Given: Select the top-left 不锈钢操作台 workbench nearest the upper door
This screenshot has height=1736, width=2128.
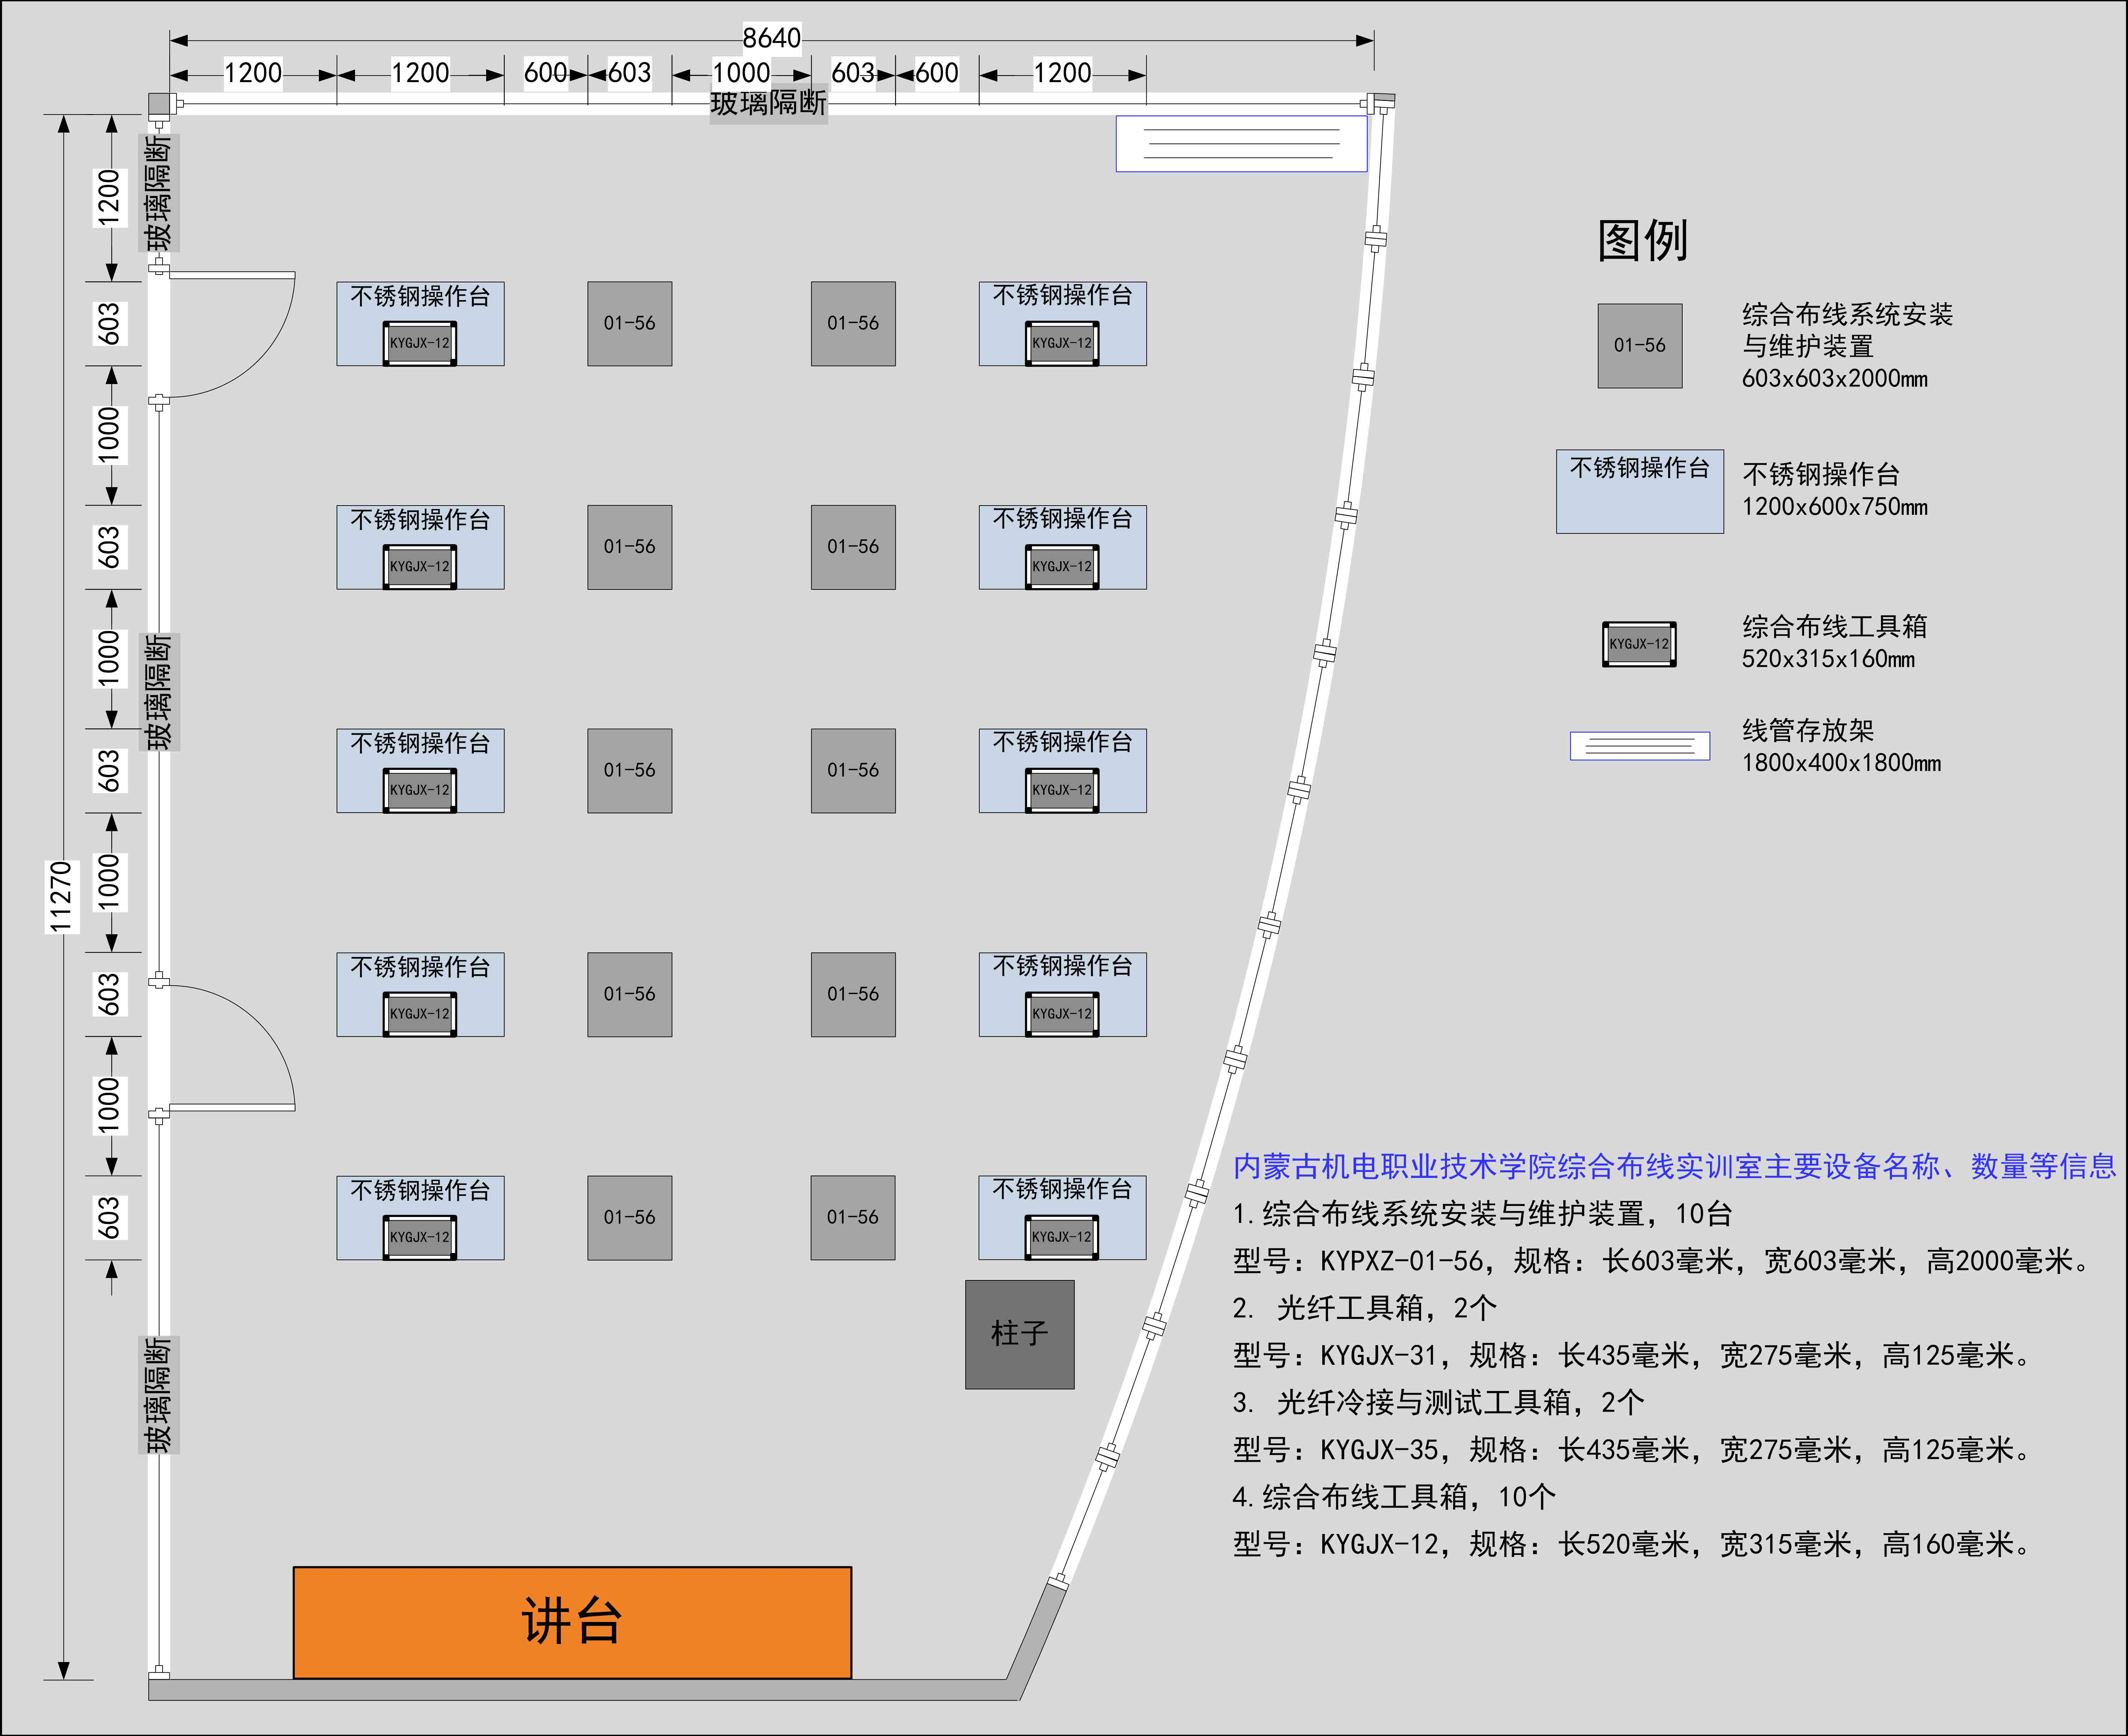Looking at the screenshot, I should click(420, 324).
